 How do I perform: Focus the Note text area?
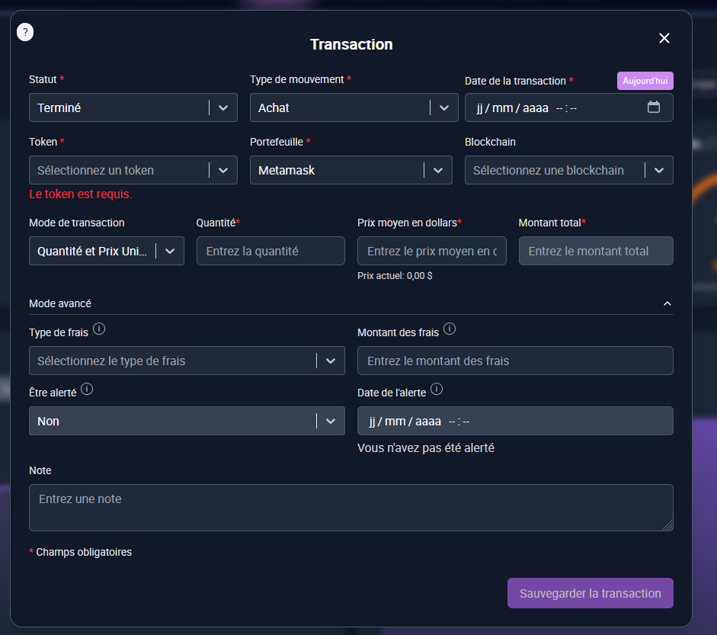tap(350, 507)
